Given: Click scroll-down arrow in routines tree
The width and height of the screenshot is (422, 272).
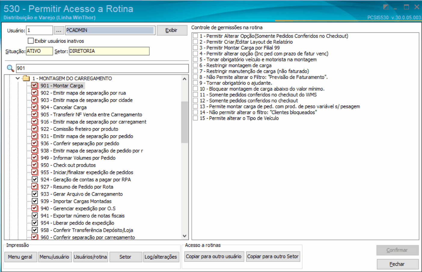Looking at the screenshot, I should 185,236.
